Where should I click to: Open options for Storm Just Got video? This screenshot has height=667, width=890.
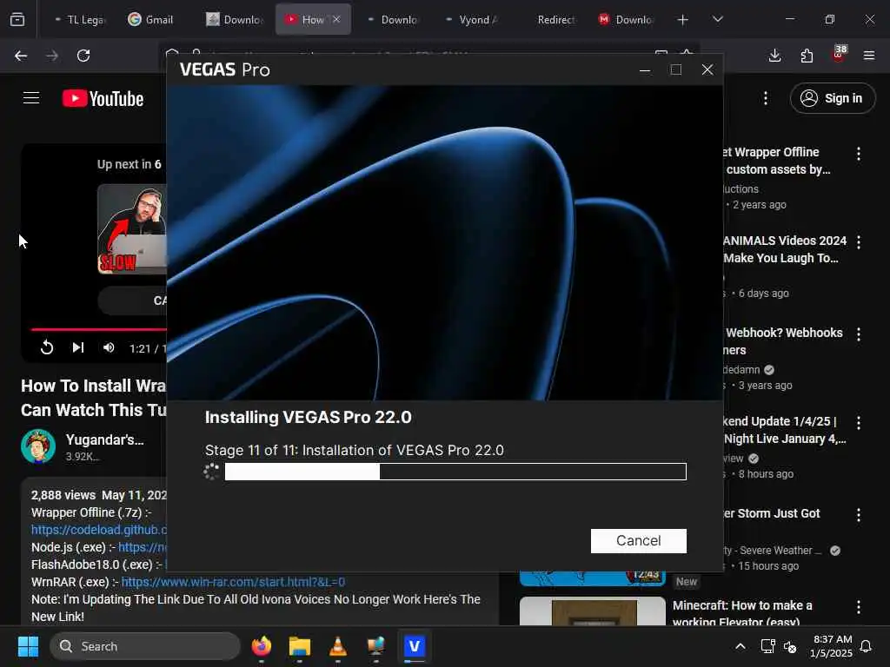(858, 514)
